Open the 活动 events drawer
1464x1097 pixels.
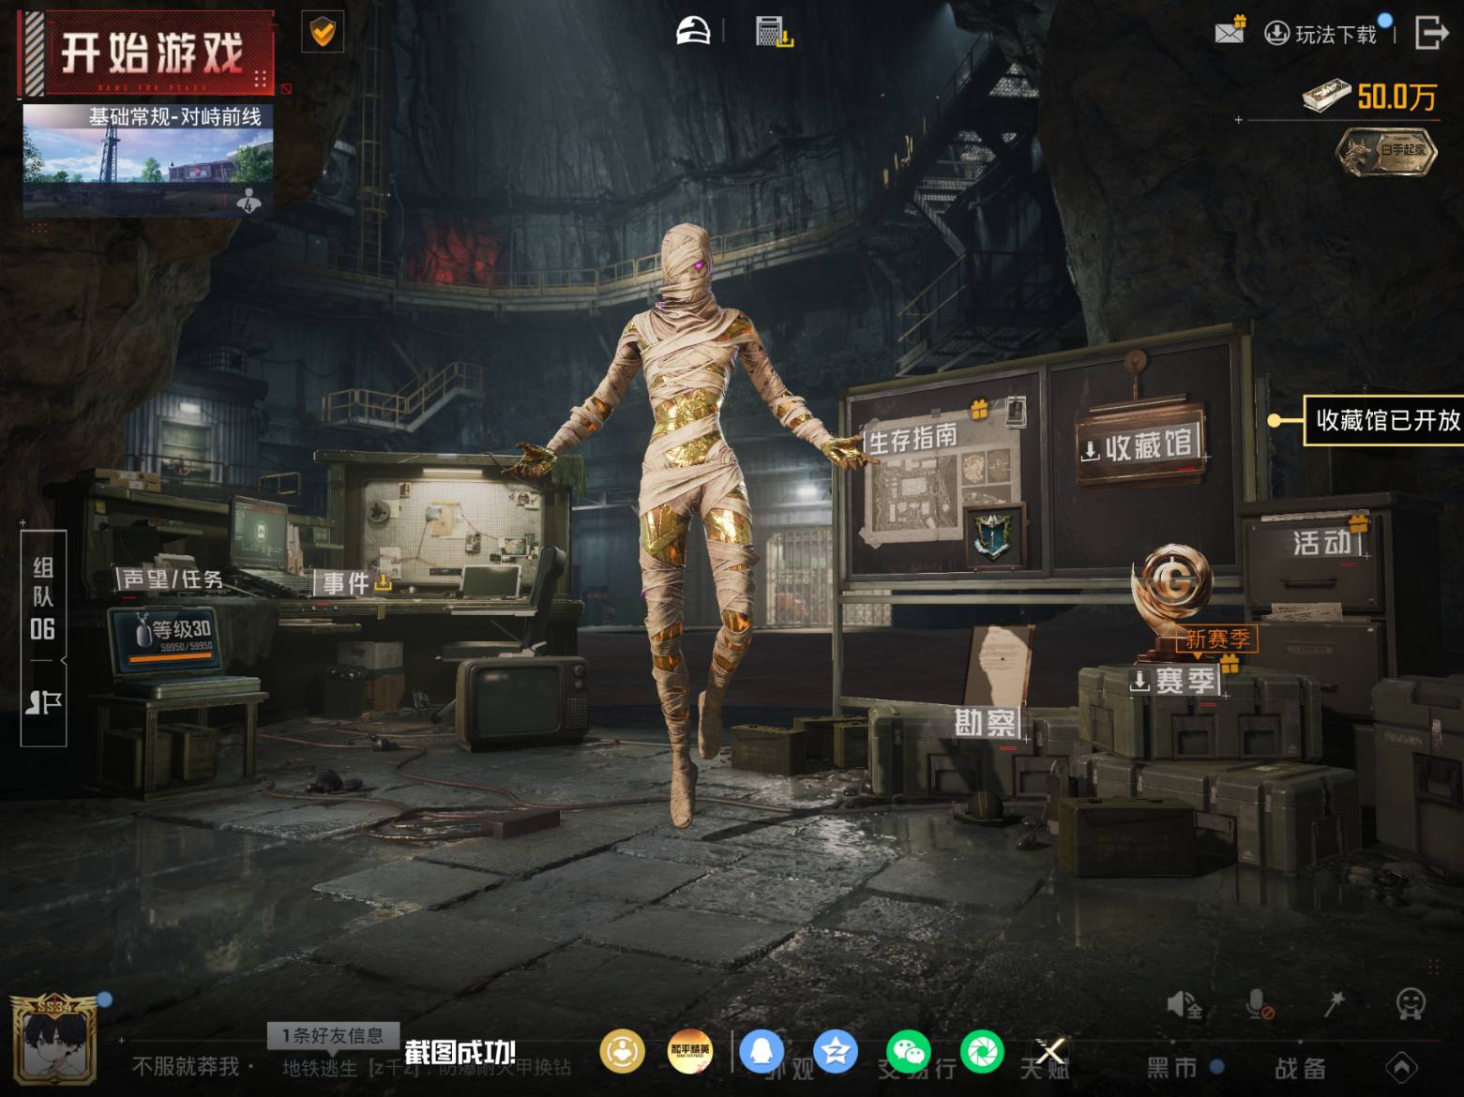click(1324, 542)
